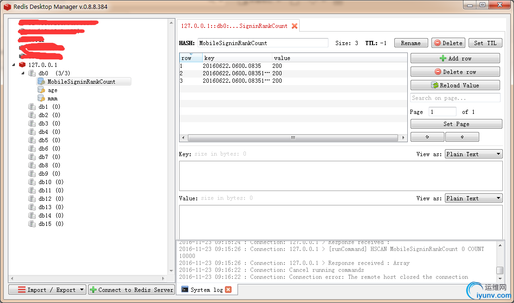Click the db6 database icon

coord(32,148)
